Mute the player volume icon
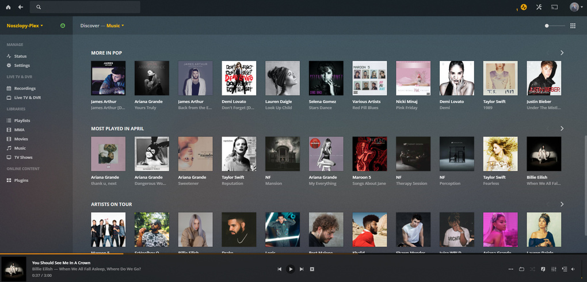587x282 pixels. pos(573,269)
